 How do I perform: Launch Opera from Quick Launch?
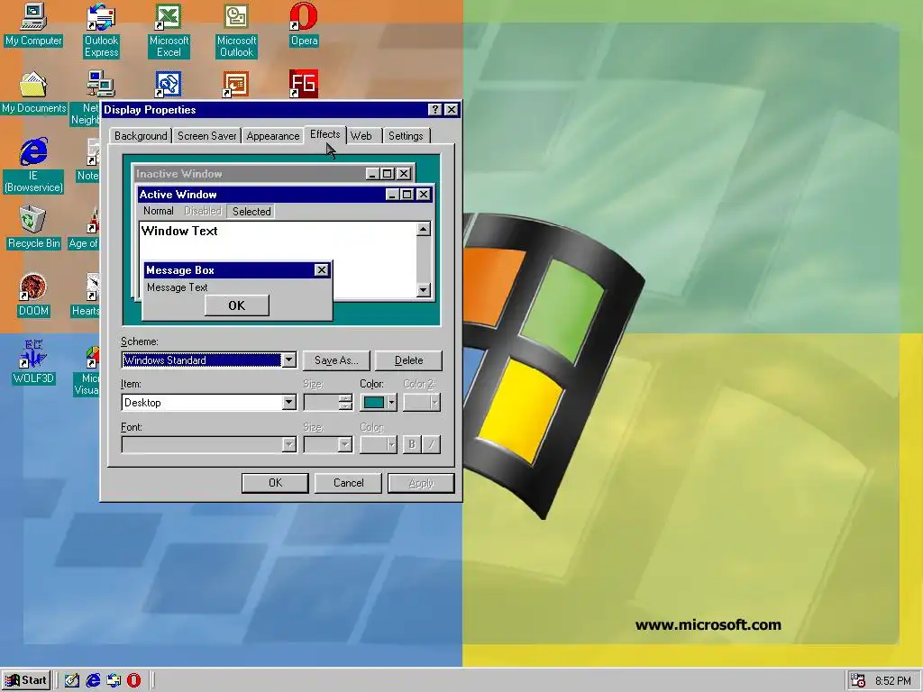coord(134,680)
